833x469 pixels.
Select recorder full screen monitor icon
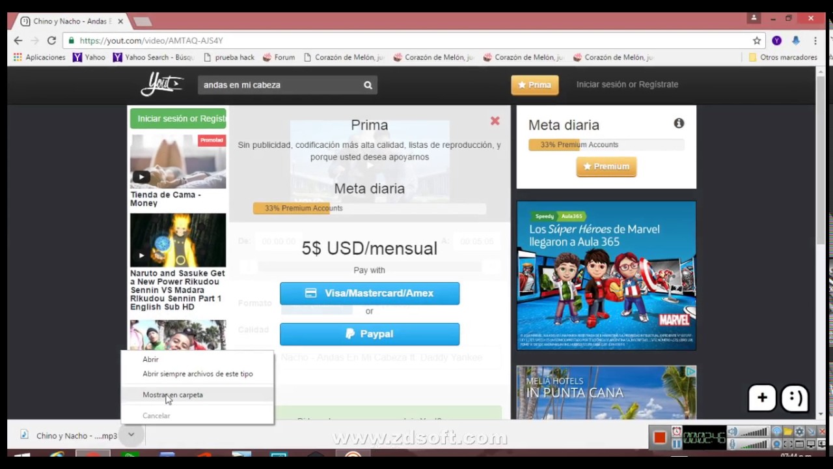[x=811, y=444]
